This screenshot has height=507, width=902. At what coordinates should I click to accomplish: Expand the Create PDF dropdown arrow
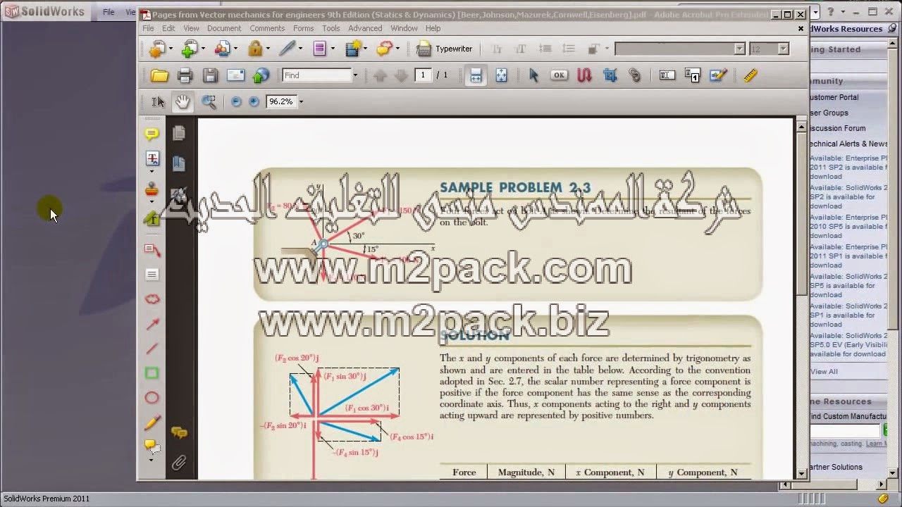(x=170, y=49)
